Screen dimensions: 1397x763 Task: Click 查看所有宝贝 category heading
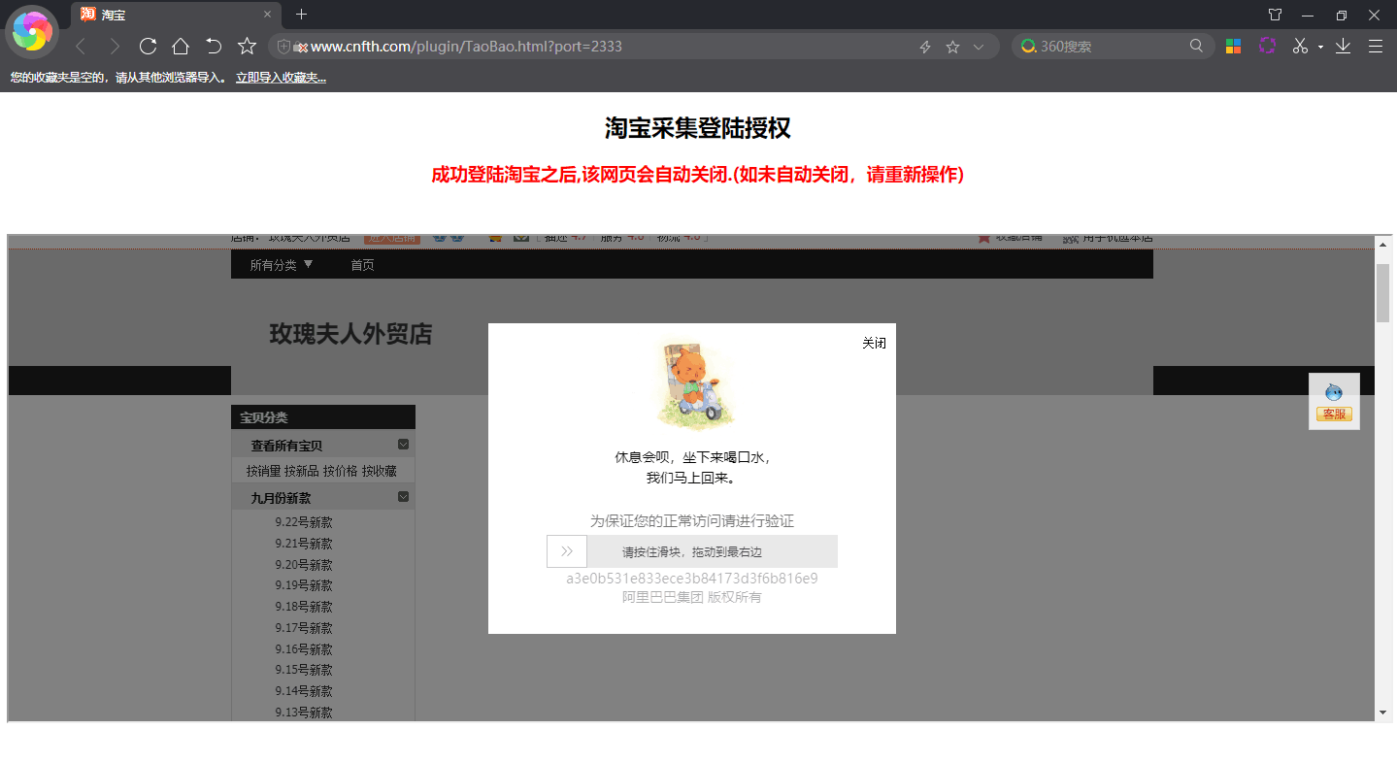[x=286, y=446]
